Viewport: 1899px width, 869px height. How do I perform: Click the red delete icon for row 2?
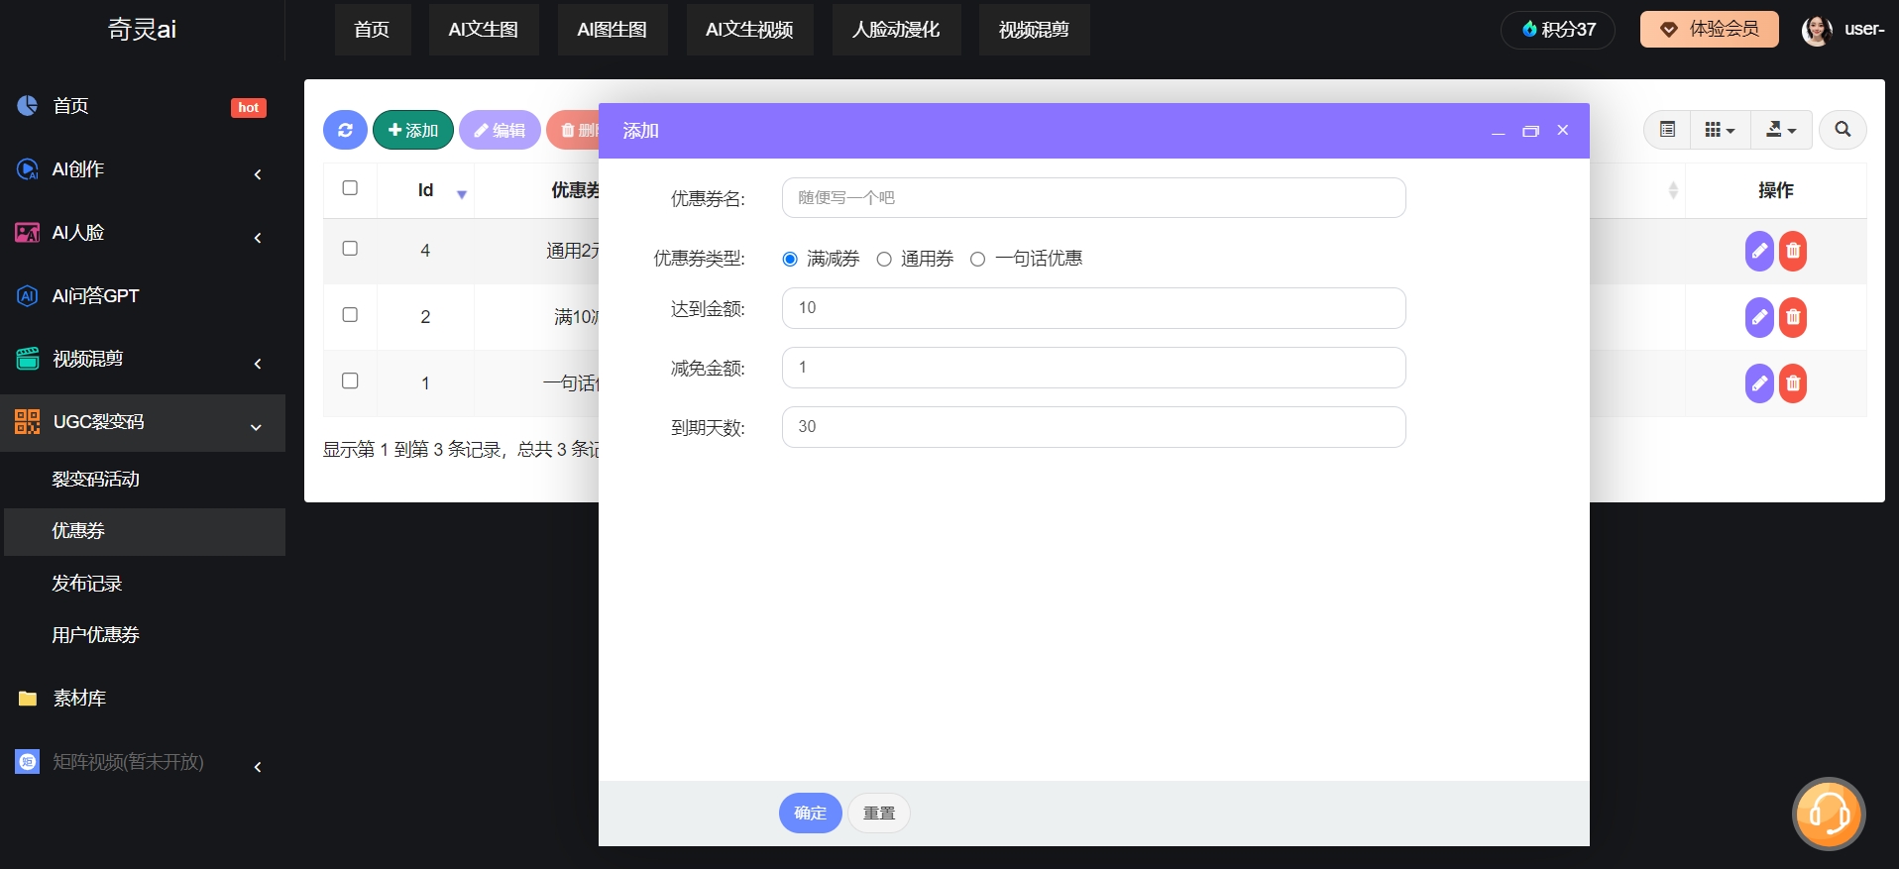click(x=1793, y=317)
